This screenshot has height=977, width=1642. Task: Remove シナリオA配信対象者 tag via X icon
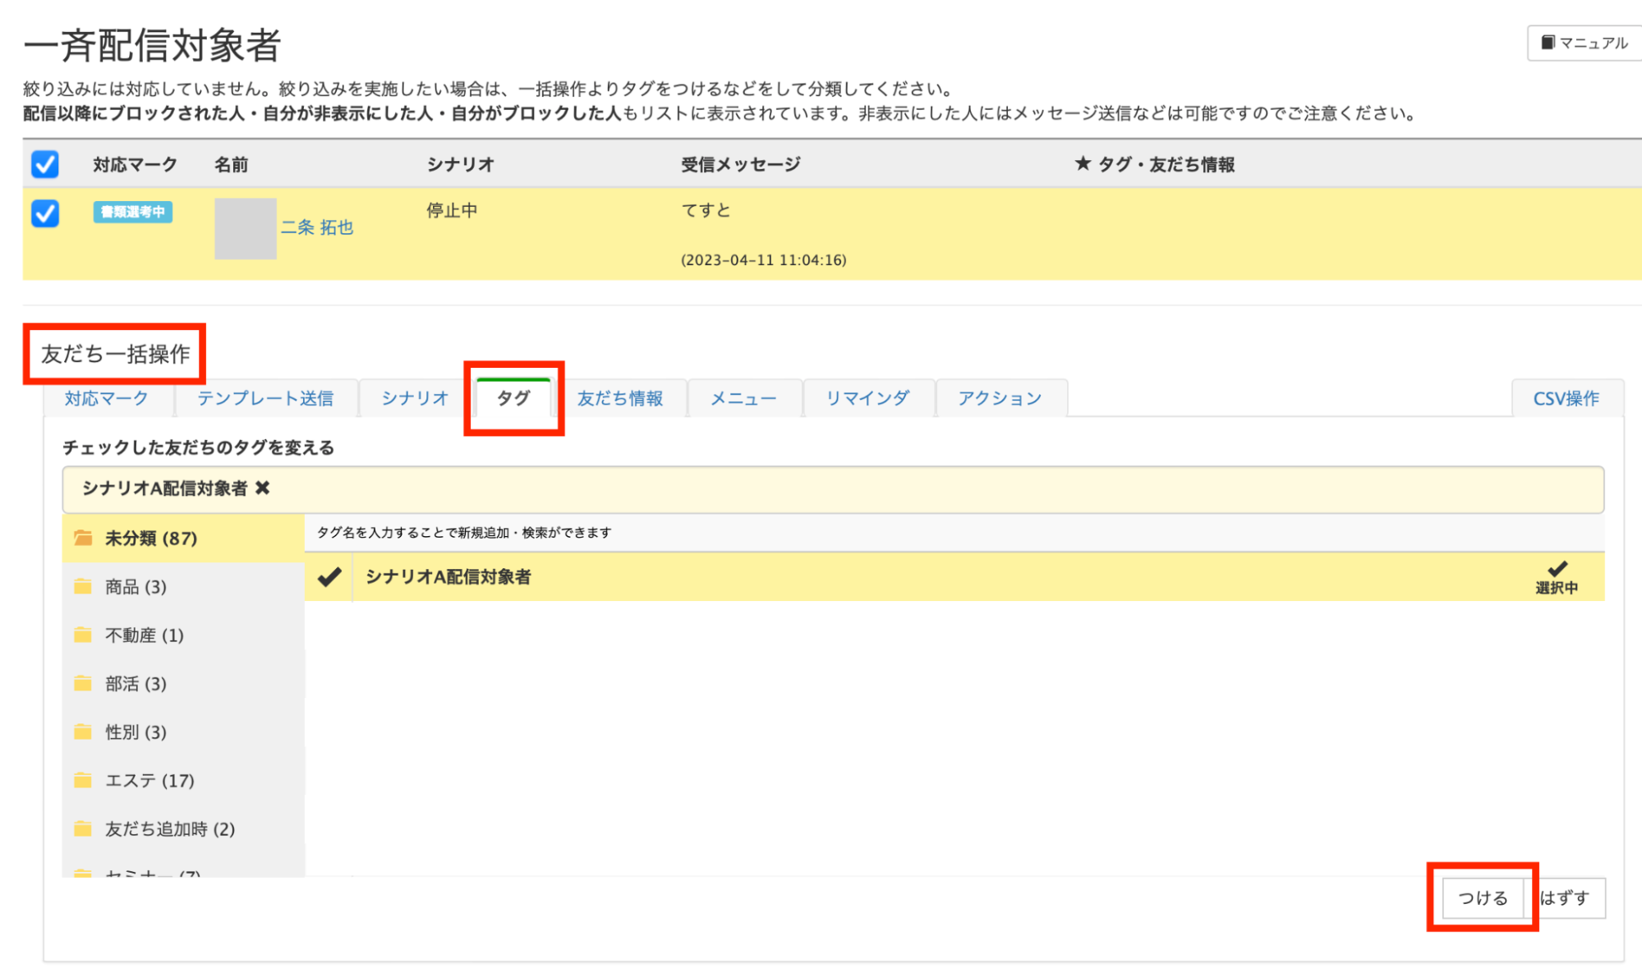tap(263, 488)
